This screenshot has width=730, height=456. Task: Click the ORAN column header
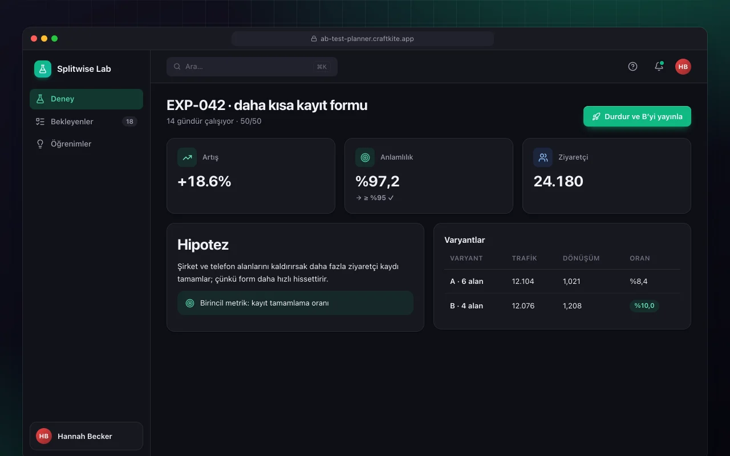pyautogui.click(x=640, y=258)
